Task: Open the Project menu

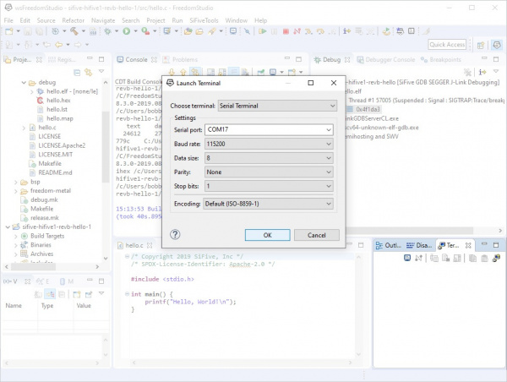Action: (x=155, y=20)
